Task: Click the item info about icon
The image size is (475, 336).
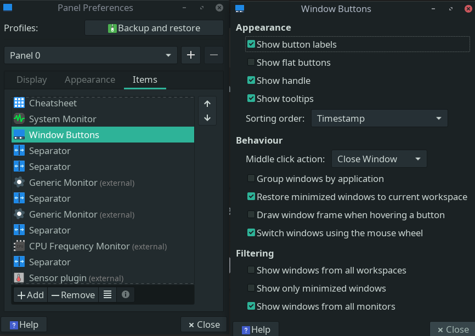Action: (126, 295)
